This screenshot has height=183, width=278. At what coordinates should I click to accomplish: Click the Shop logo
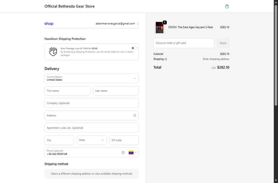49,24
